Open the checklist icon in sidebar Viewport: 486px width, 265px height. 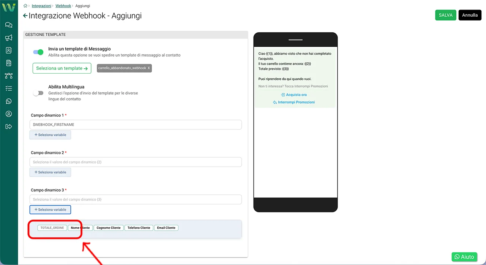[x=9, y=88]
